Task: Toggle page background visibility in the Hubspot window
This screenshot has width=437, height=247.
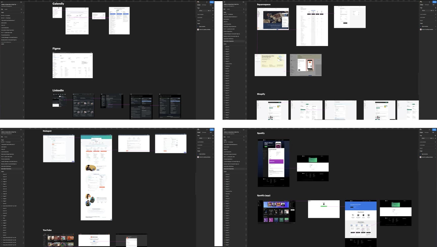Action: pos(213,138)
